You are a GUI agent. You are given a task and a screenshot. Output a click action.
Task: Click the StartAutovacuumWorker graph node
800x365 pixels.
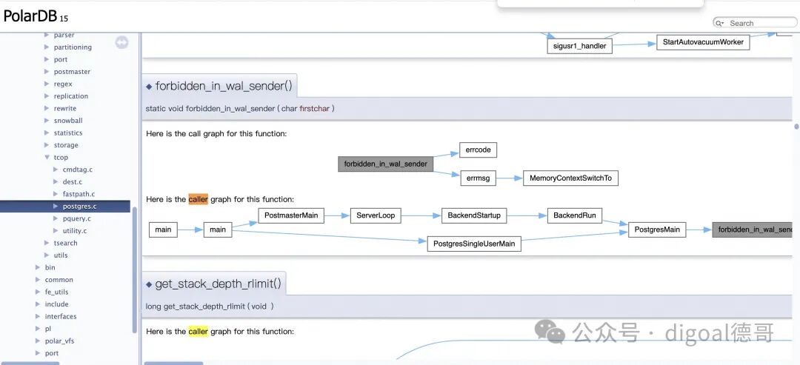pyautogui.click(x=703, y=42)
